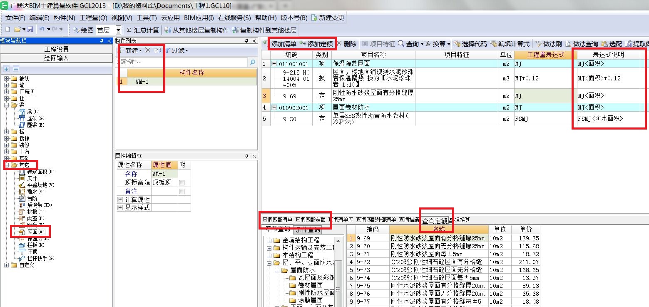Image resolution: width=649 pixels, height=307 pixels.
Task: Click the 搜索构件 search field
Action: pyautogui.click(x=182, y=62)
